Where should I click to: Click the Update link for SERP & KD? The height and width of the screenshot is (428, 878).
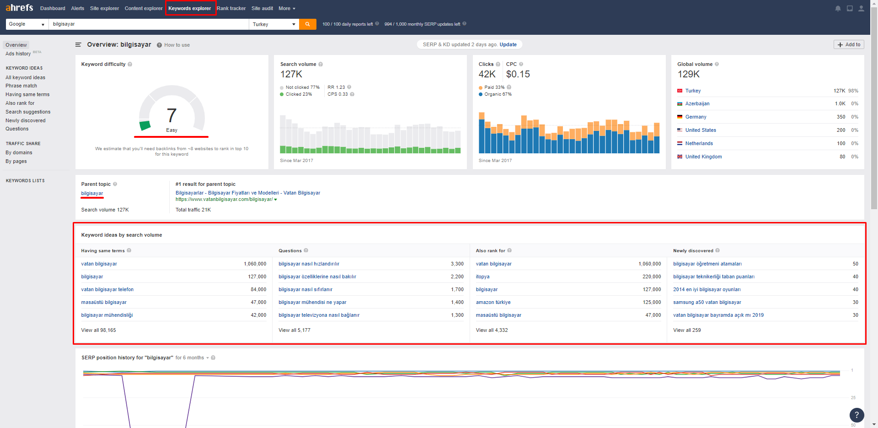[x=508, y=45]
